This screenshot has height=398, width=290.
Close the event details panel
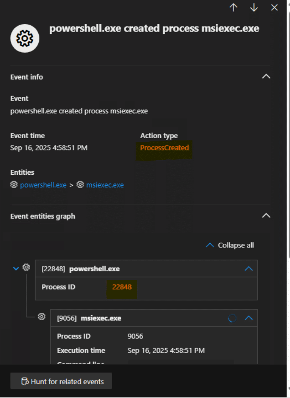click(274, 7)
